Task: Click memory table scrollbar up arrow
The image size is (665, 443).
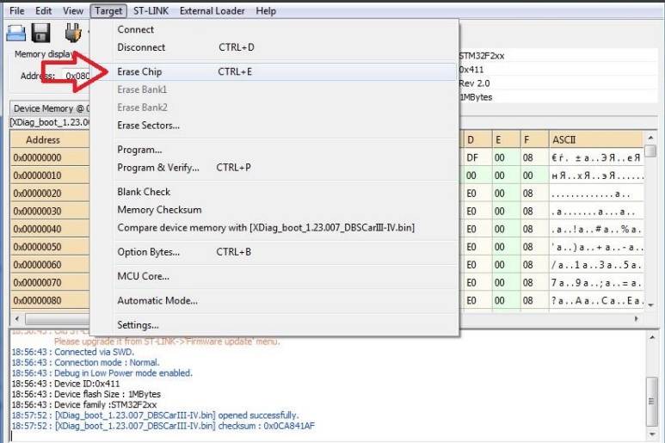Action: (650, 138)
